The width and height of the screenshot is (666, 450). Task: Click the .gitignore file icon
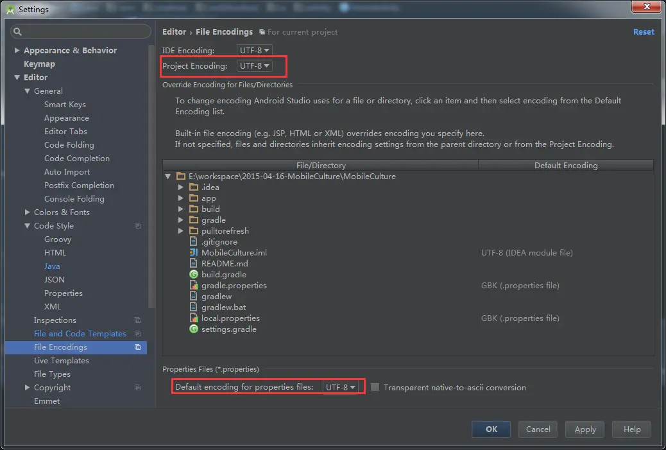tap(194, 241)
